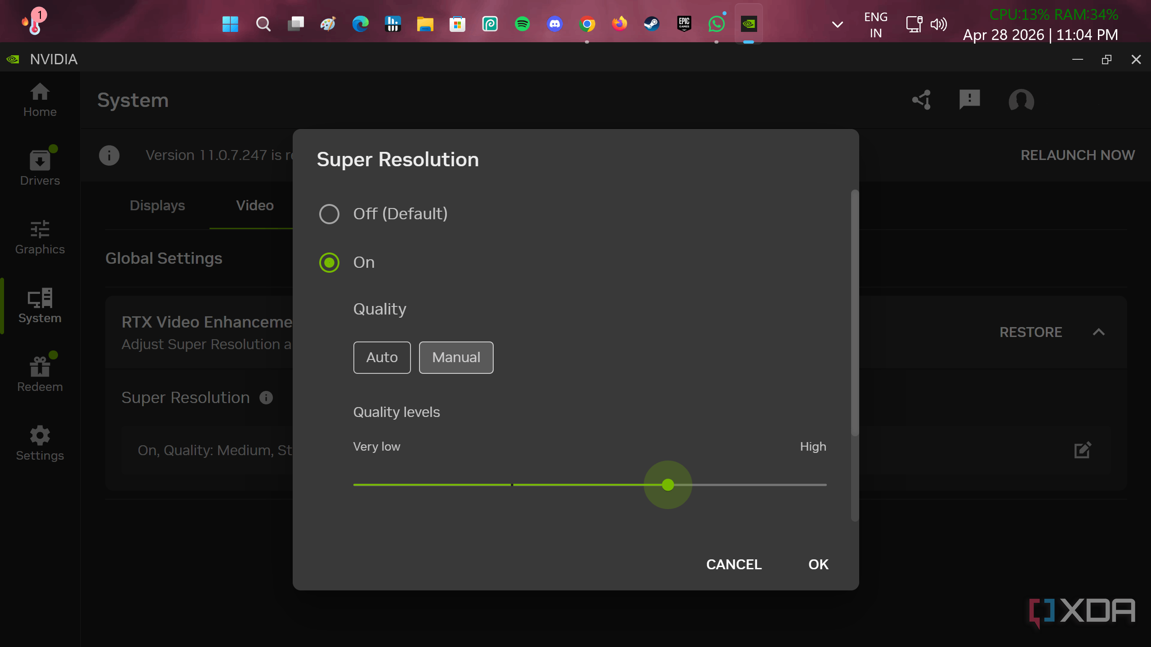Open the feedback icon in header
This screenshot has width=1151, height=647.
pos(970,100)
